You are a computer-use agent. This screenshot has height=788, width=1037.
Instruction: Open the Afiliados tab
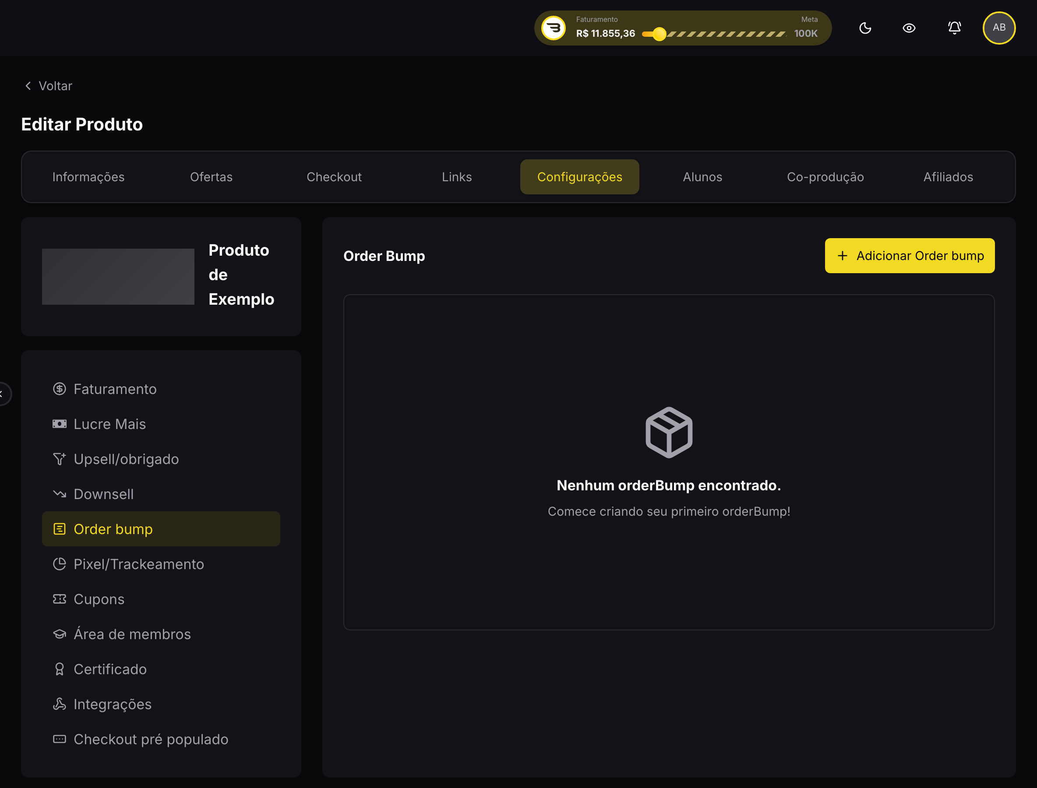pos(948,177)
